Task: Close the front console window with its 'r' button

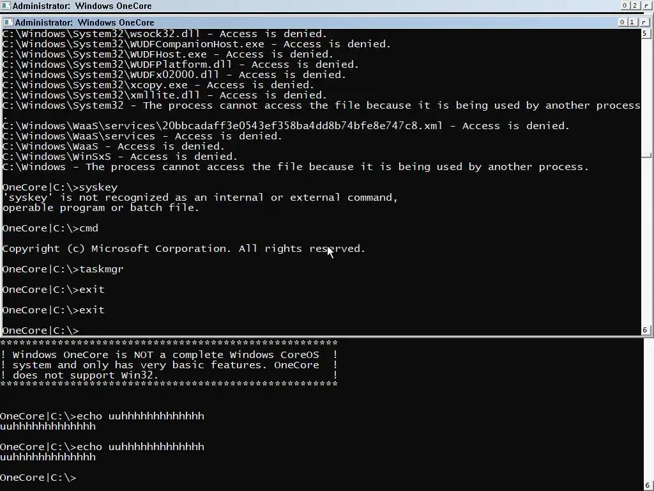Action: click(644, 22)
